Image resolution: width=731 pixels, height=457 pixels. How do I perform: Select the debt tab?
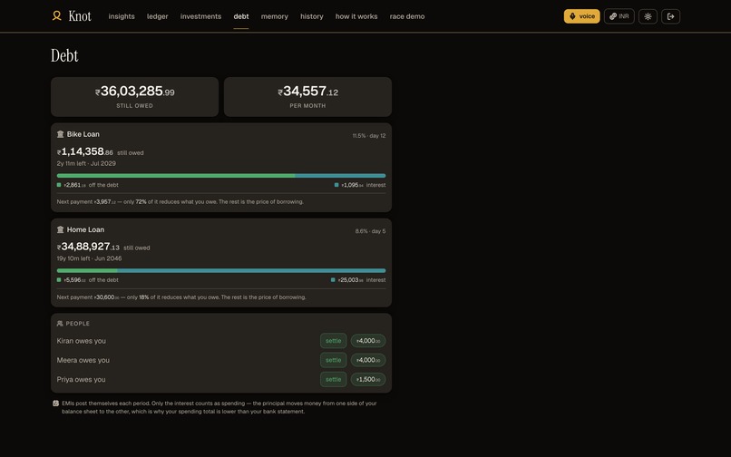(241, 16)
